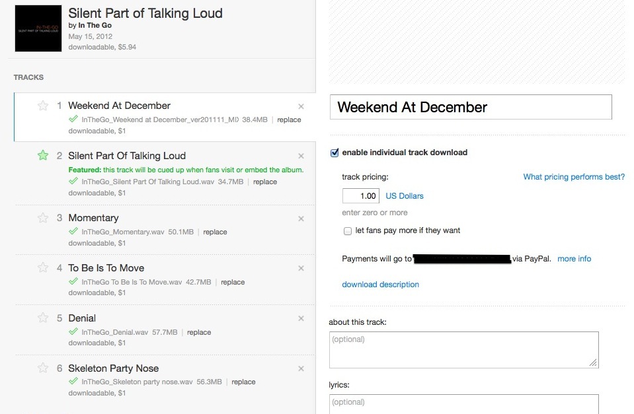Expand the download description section
Screen dimensions: 634x414
click(x=380, y=285)
